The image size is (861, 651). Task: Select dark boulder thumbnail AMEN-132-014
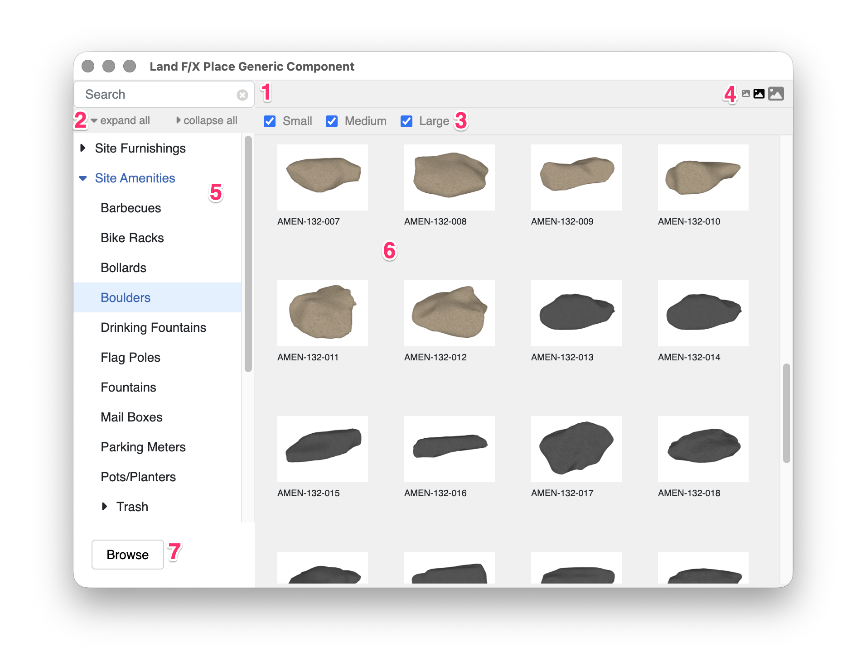[x=703, y=313]
